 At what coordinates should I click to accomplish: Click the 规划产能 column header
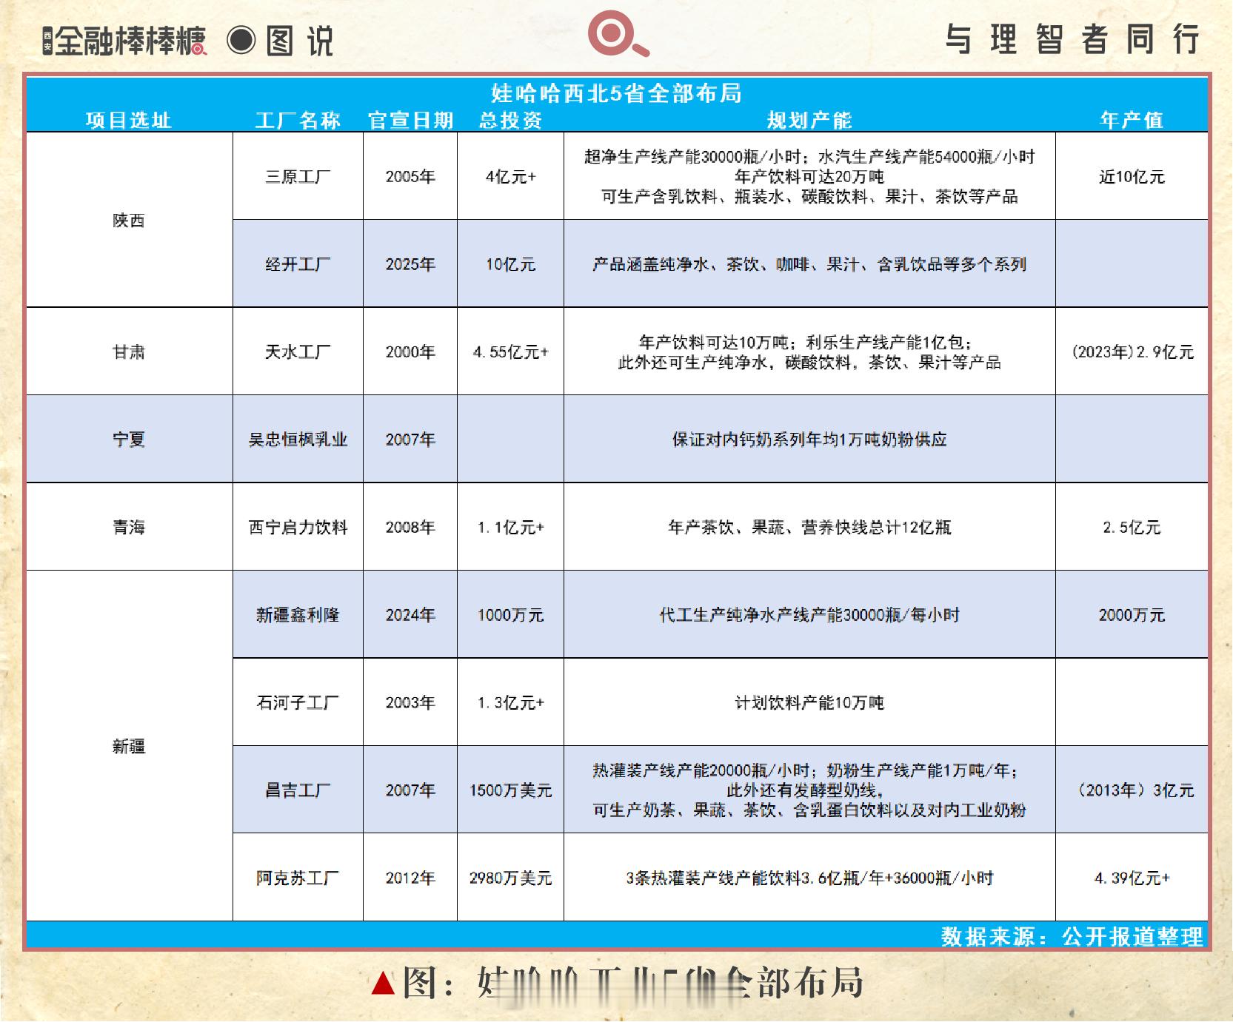click(x=809, y=120)
